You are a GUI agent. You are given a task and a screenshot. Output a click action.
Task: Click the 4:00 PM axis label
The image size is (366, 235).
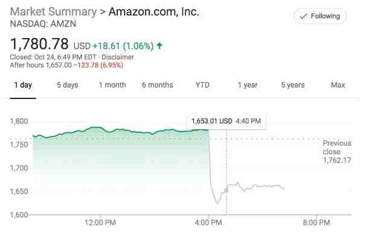208,223
